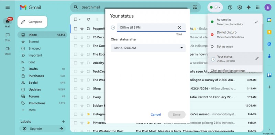The height and width of the screenshot is (135, 275).
Task: Show search options filter icon
Action: (x=195, y=7)
